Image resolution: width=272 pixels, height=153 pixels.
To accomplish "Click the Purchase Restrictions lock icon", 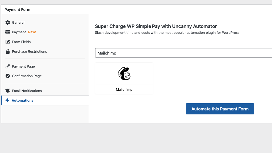I will tap(7, 51).
